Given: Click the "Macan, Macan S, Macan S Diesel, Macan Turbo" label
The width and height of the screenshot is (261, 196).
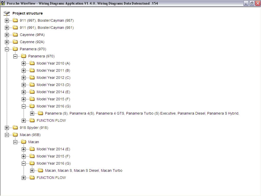Looking at the screenshot, I should [84, 171].
